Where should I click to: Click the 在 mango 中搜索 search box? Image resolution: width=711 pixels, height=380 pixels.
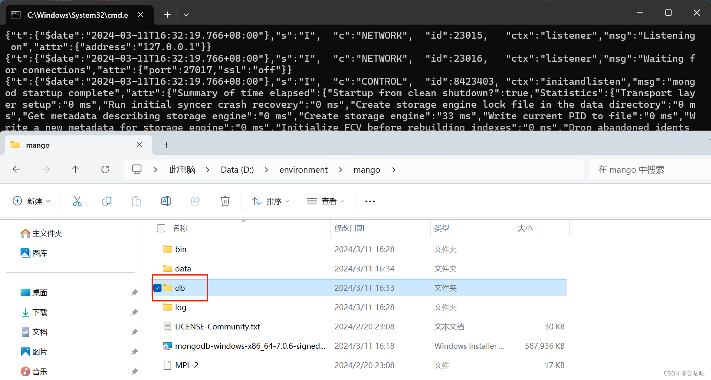(650, 170)
